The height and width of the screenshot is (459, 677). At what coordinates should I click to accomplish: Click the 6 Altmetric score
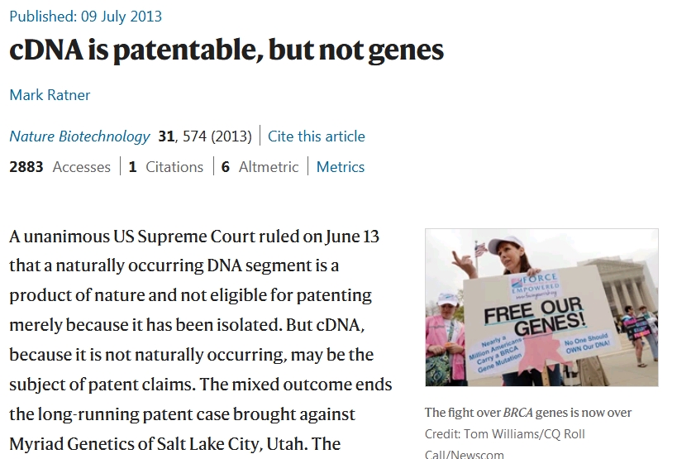[x=260, y=167]
